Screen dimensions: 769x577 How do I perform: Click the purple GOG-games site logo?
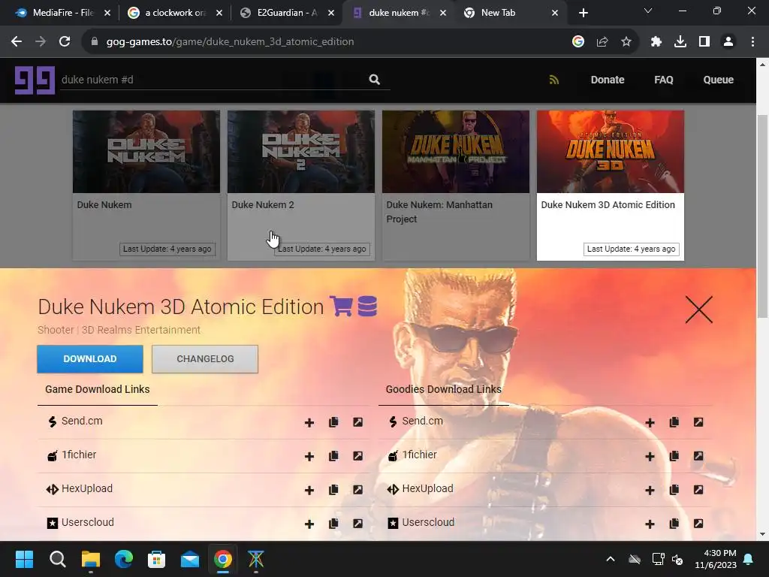(35, 80)
